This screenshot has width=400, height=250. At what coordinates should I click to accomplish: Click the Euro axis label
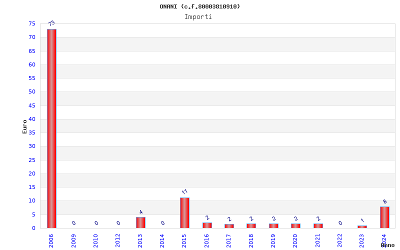[x=24, y=126]
